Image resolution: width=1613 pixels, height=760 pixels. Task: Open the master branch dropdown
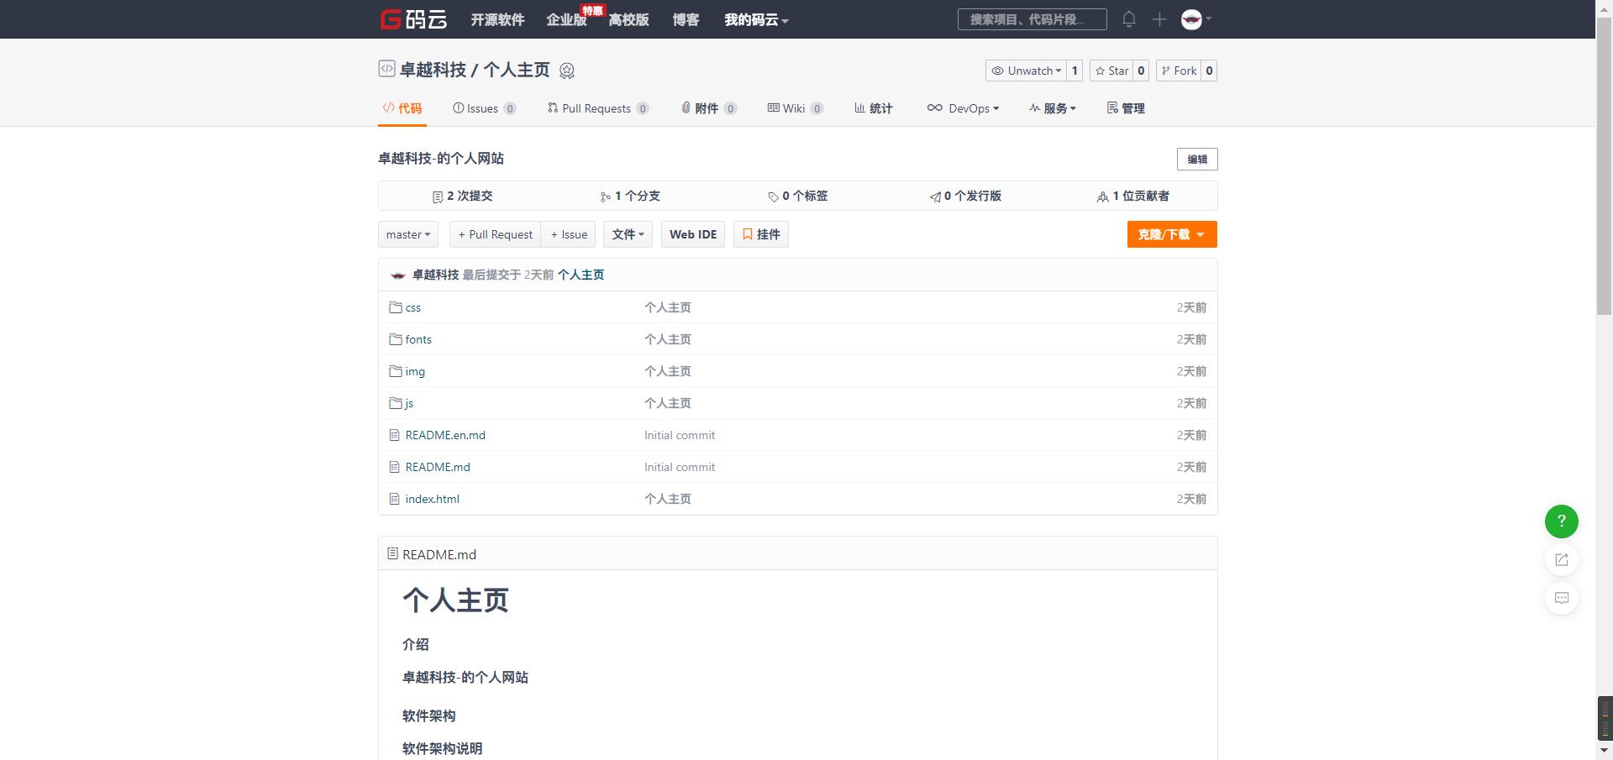click(407, 234)
